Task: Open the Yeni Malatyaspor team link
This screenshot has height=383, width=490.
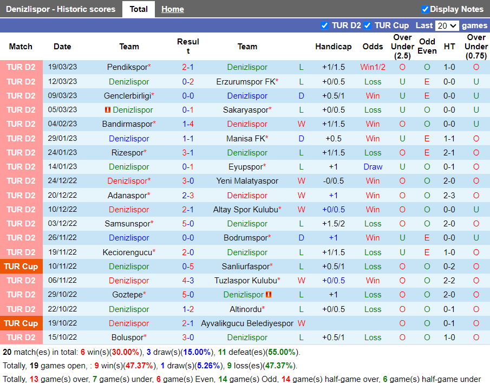Action: [x=247, y=181]
